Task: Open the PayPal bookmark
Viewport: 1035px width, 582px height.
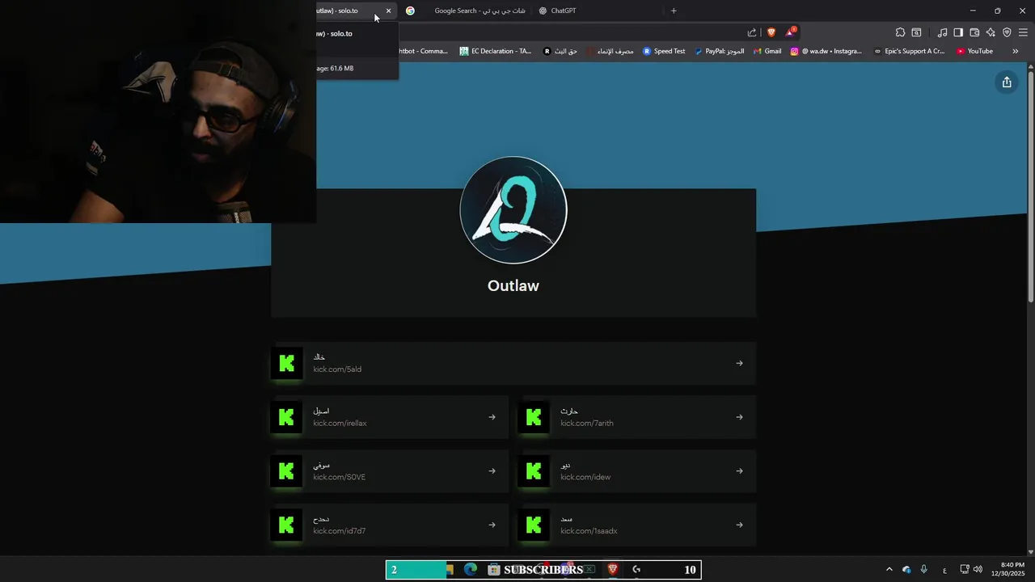Action: 719,51
